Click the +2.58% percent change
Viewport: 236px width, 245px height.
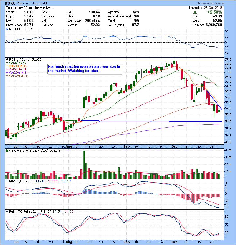214,12
